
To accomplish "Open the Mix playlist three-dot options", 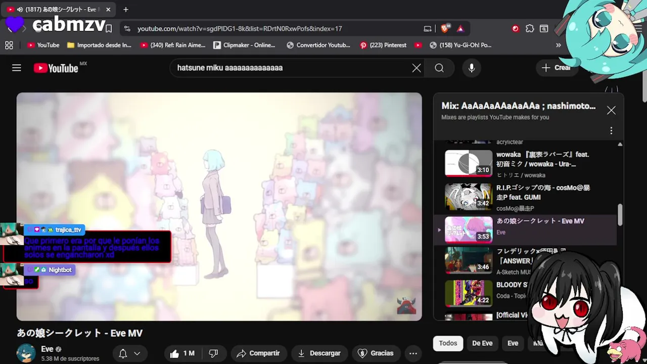I will (611, 130).
